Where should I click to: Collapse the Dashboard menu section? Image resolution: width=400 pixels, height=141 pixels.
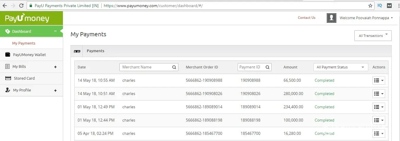[x=55, y=31]
